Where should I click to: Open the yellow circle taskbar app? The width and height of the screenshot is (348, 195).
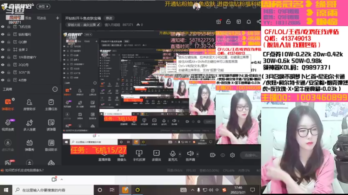pos(137,190)
